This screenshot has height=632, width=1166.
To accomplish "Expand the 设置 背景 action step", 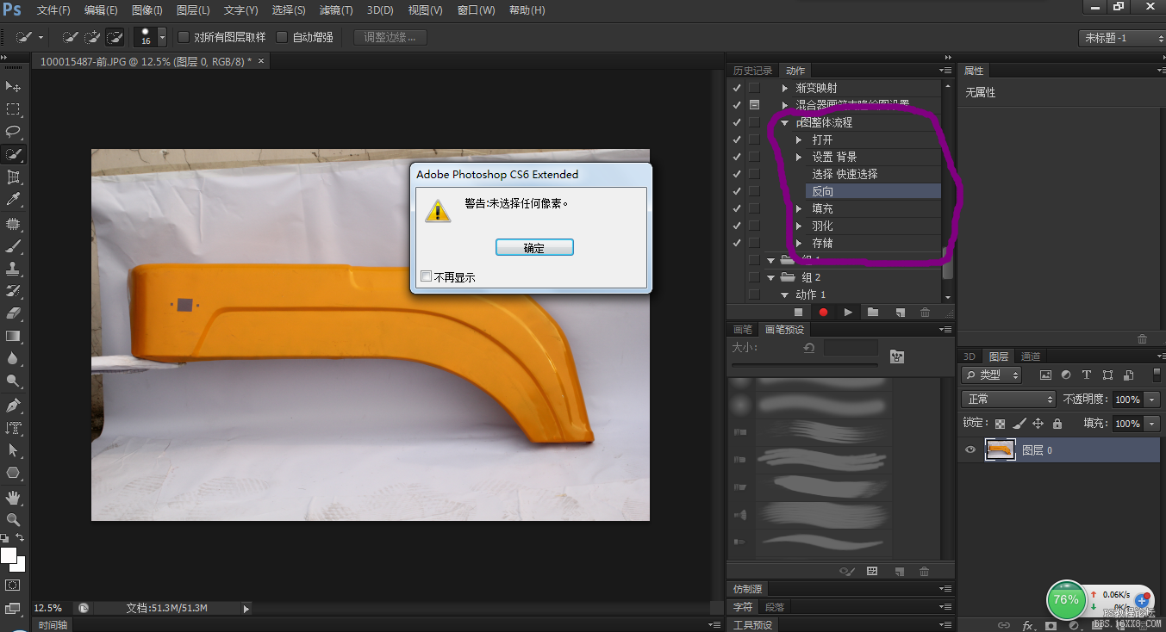I will click(800, 157).
